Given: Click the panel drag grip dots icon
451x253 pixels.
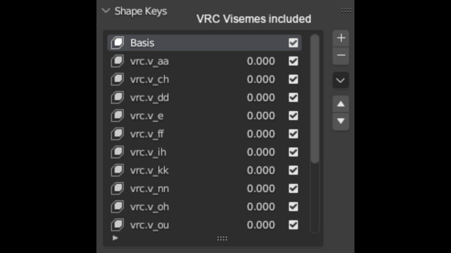Looking at the screenshot, I should (346, 11).
